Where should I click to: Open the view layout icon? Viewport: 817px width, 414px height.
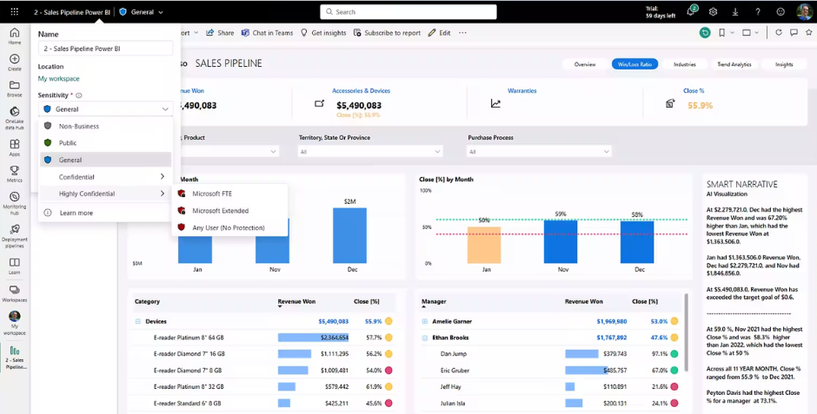747,33
